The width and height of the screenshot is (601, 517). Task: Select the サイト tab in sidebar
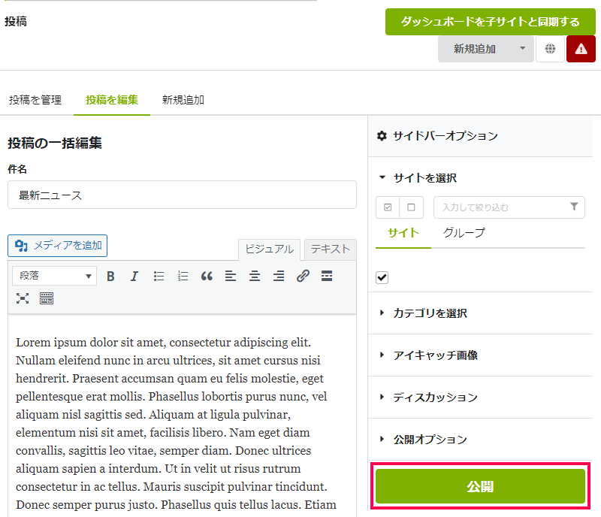(403, 233)
